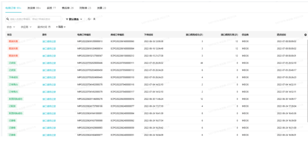Open 接口调用记录 for order MPO202207041452000378
Viewport: 308px width, 142px height.
point(49,85)
